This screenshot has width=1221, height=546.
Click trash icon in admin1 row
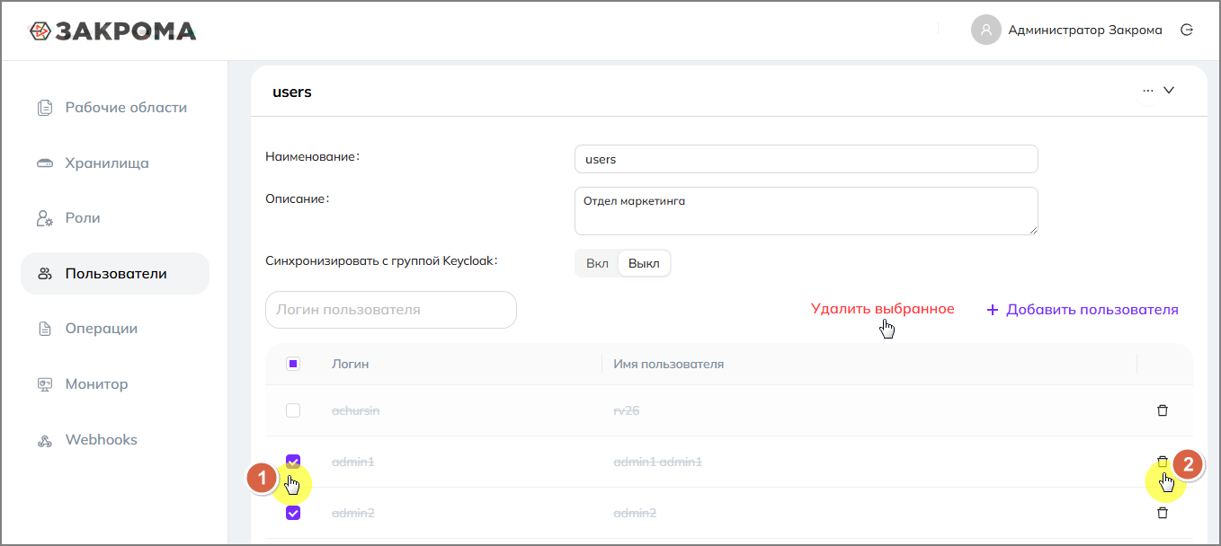(x=1162, y=462)
